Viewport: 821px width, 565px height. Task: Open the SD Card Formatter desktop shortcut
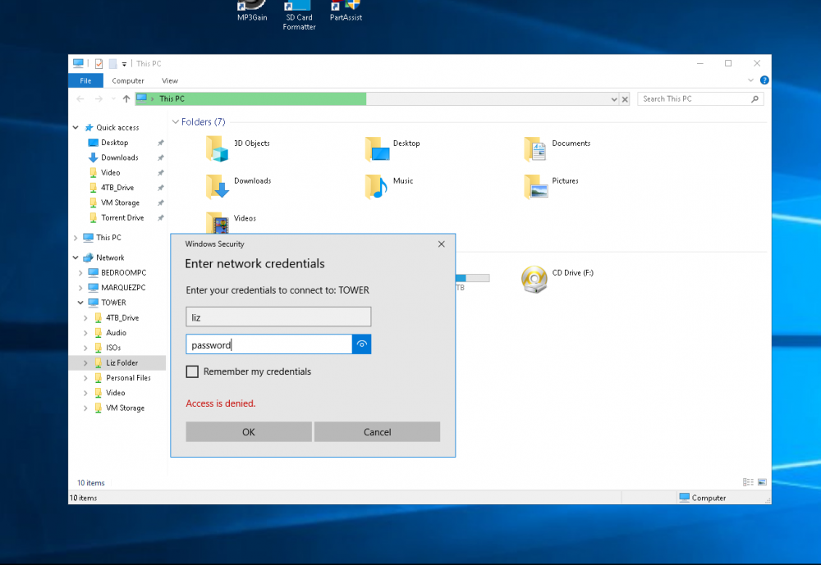click(299, 15)
